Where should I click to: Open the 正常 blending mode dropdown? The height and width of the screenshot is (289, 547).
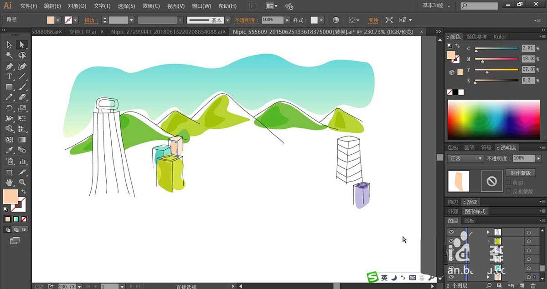tap(465, 158)
